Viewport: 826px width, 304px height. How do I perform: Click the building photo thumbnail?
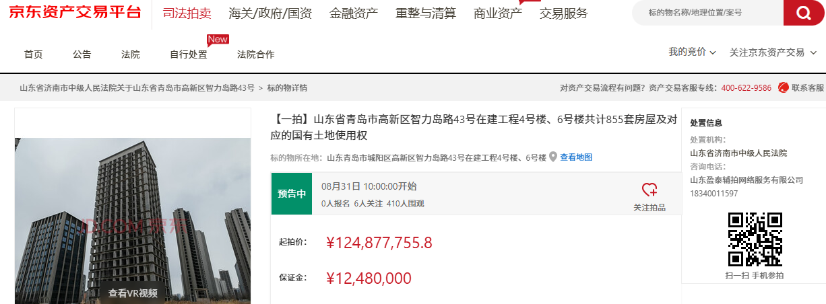coord(133,215)
